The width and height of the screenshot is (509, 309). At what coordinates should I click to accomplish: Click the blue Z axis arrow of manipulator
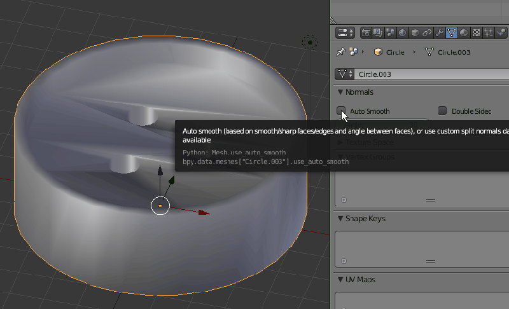click(160, 170)
